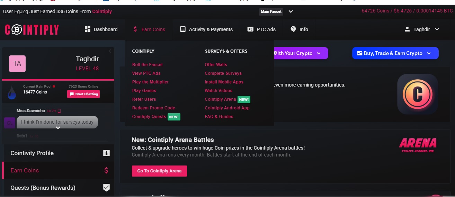Click the mobile phone icon beside Miss.Dawnichu

(59, 111)
